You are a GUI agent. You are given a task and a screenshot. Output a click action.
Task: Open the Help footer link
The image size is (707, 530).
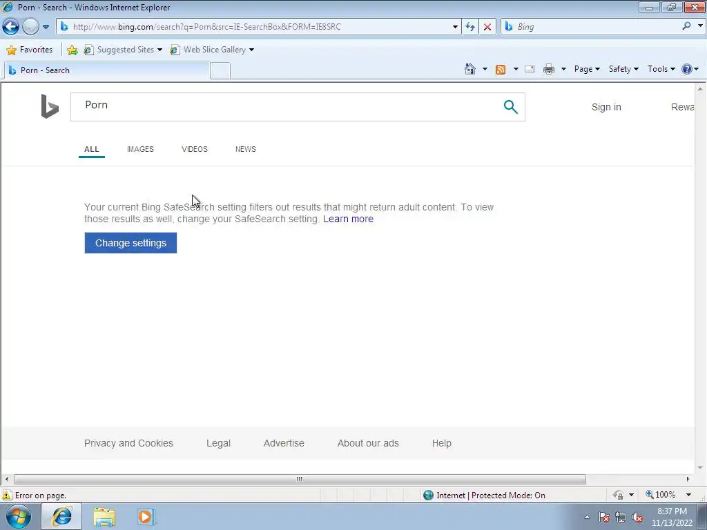point(441,444)
